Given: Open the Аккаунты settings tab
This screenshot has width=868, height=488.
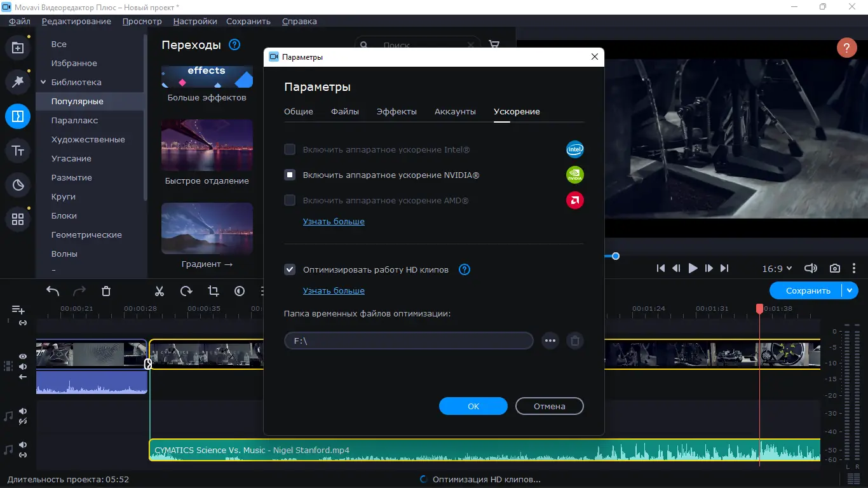Looking at the screenshot, I should tap(455, 111).
